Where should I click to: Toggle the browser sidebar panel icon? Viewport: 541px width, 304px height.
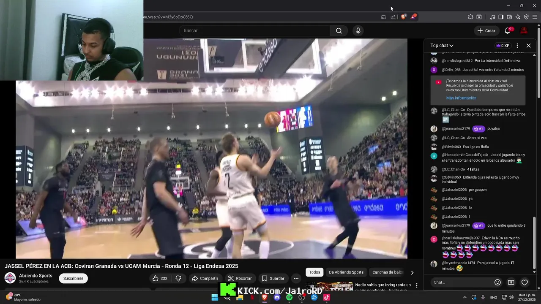(x=501, y=17)
